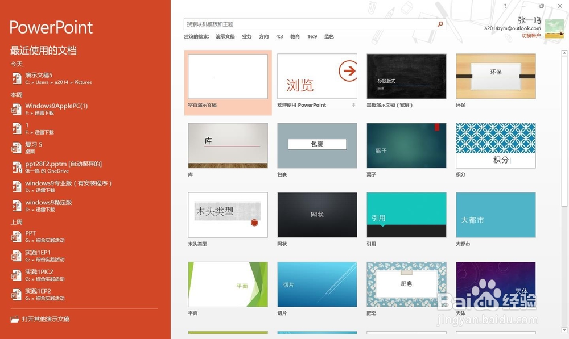Choose the 包裹 template
The image size is (569, 339).
tap(317, 145)
